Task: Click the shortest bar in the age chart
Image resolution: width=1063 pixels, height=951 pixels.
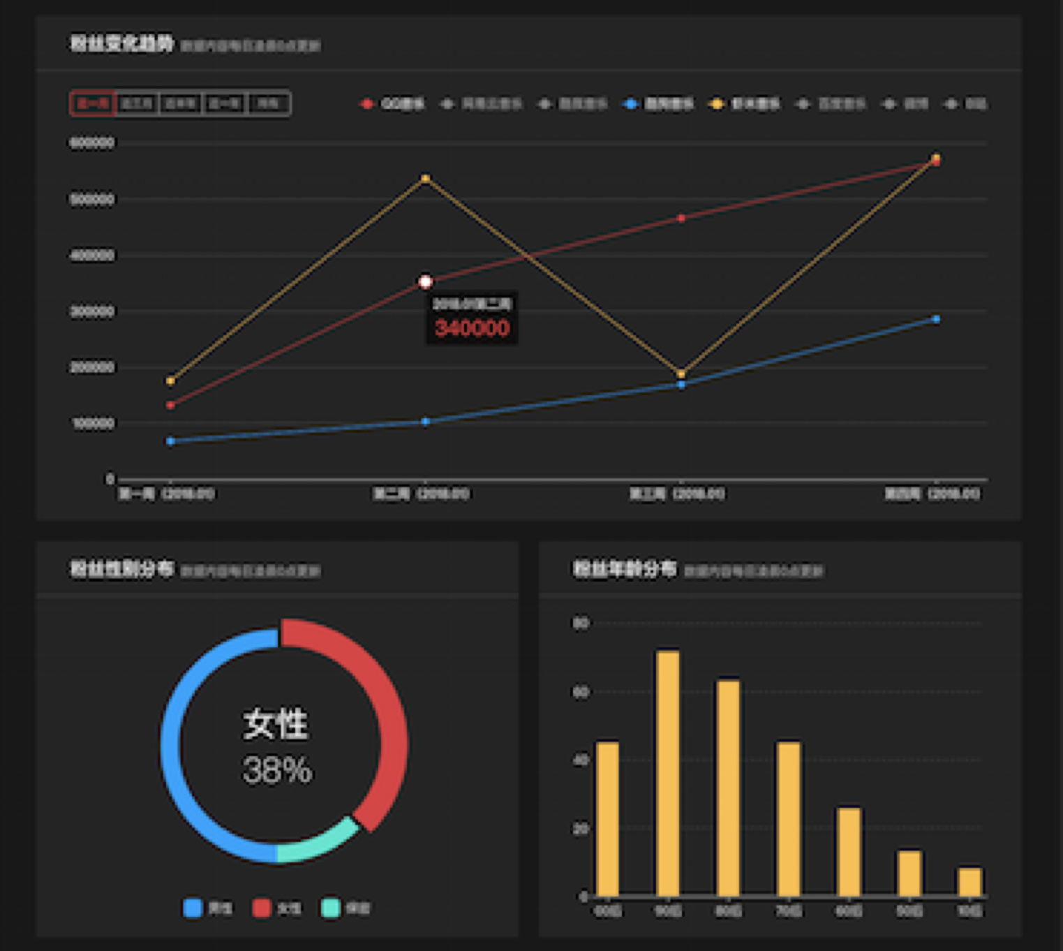Action: 970,882
